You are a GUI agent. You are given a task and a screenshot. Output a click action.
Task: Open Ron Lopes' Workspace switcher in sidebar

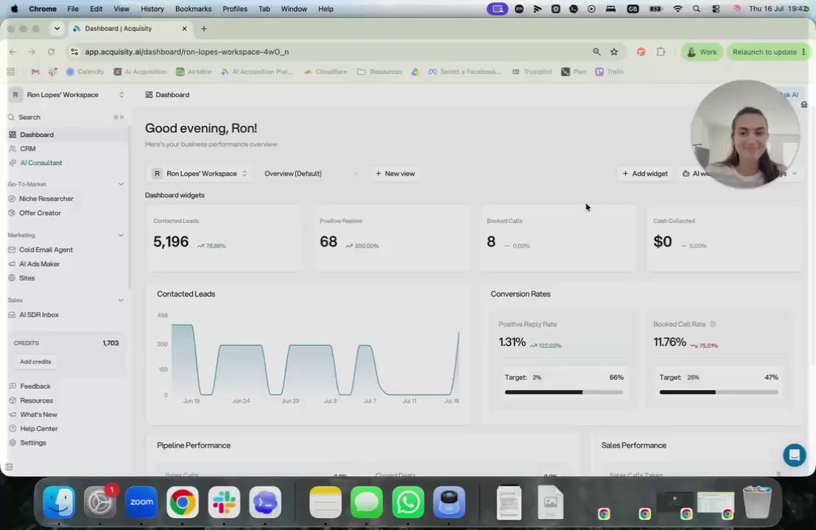(x=67, y=95)
